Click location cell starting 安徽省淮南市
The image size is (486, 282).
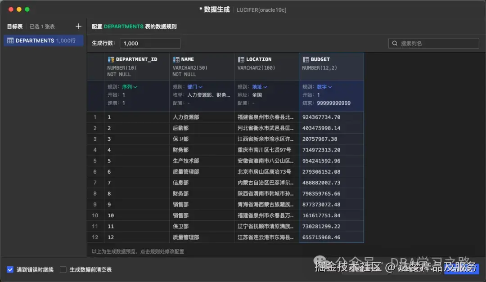coord(265,161)
